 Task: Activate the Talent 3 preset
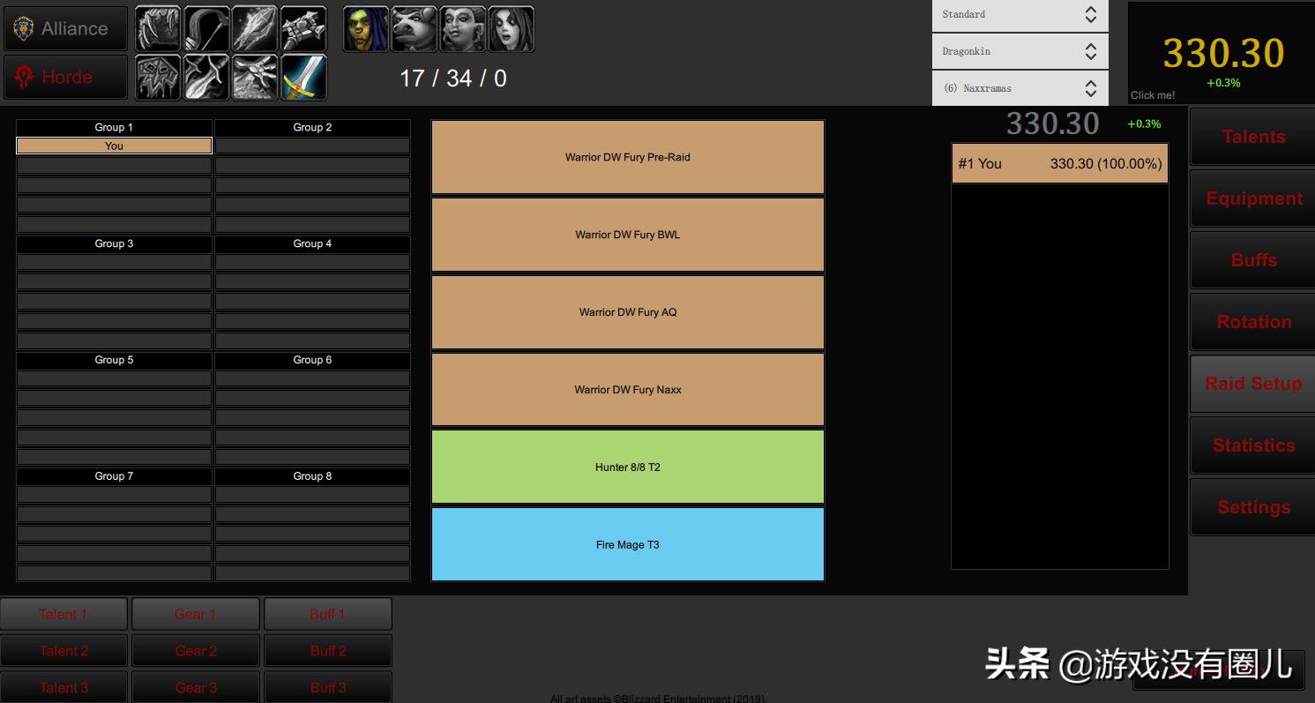[x=64, y=687]
